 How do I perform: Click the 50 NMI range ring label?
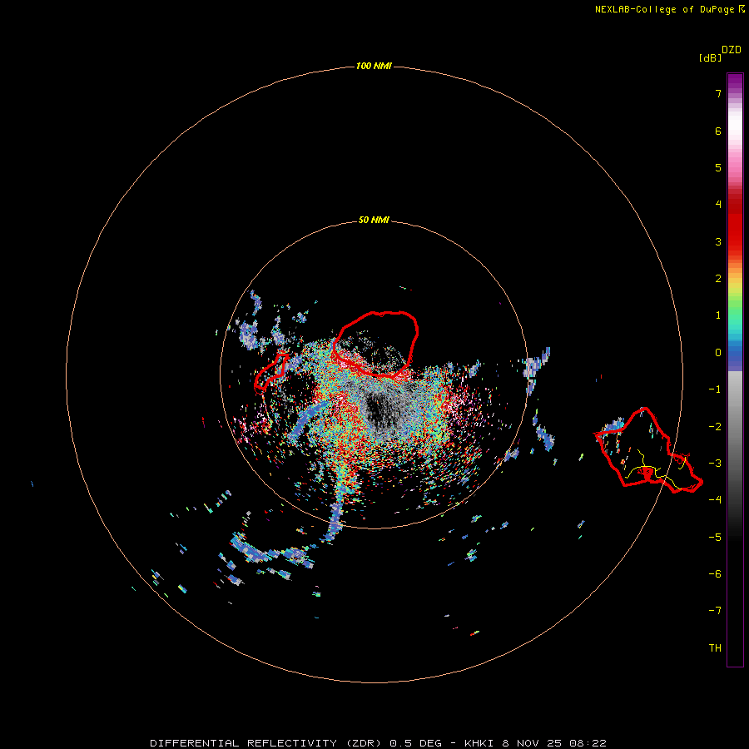(374, 220)
